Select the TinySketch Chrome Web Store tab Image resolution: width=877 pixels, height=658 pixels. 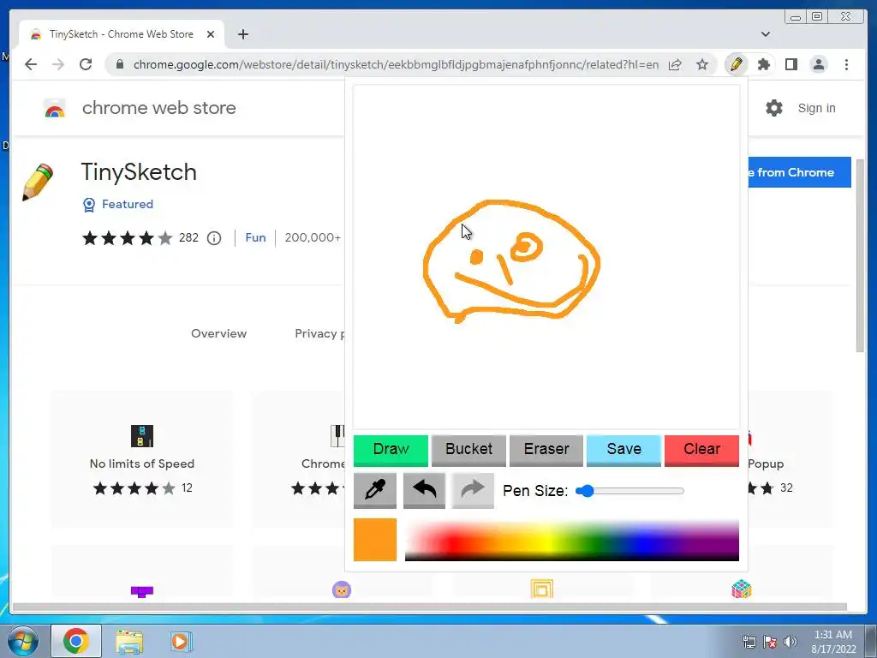[122, 34]
